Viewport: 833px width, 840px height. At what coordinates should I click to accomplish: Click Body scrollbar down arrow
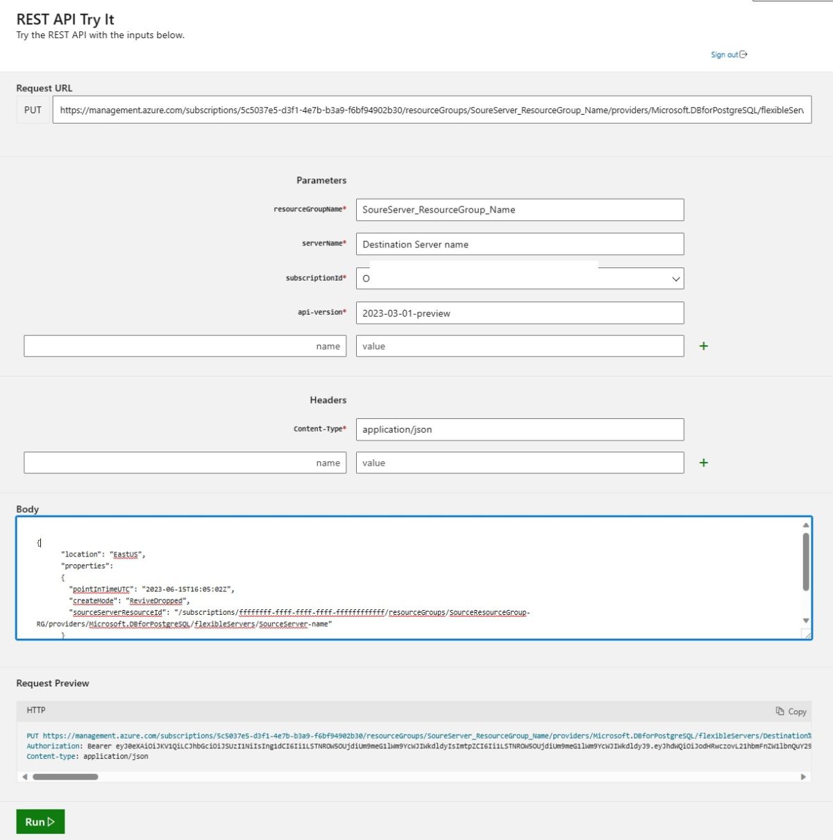[806, 620]
